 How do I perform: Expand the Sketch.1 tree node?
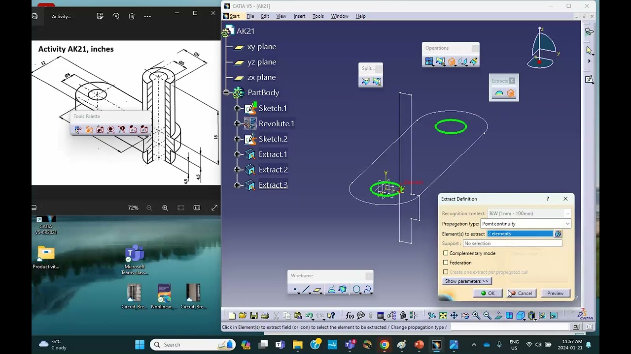[x=237, y=108]
